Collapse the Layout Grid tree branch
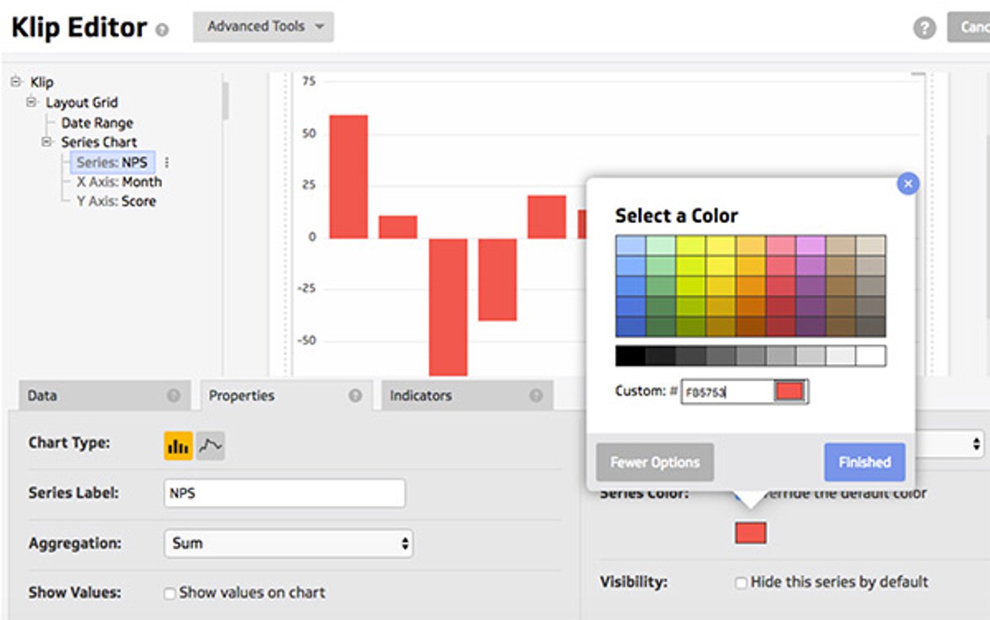Image resolution: width=990 pixels, height=620 pixels. pyautogui.click(x=32, y=102)
